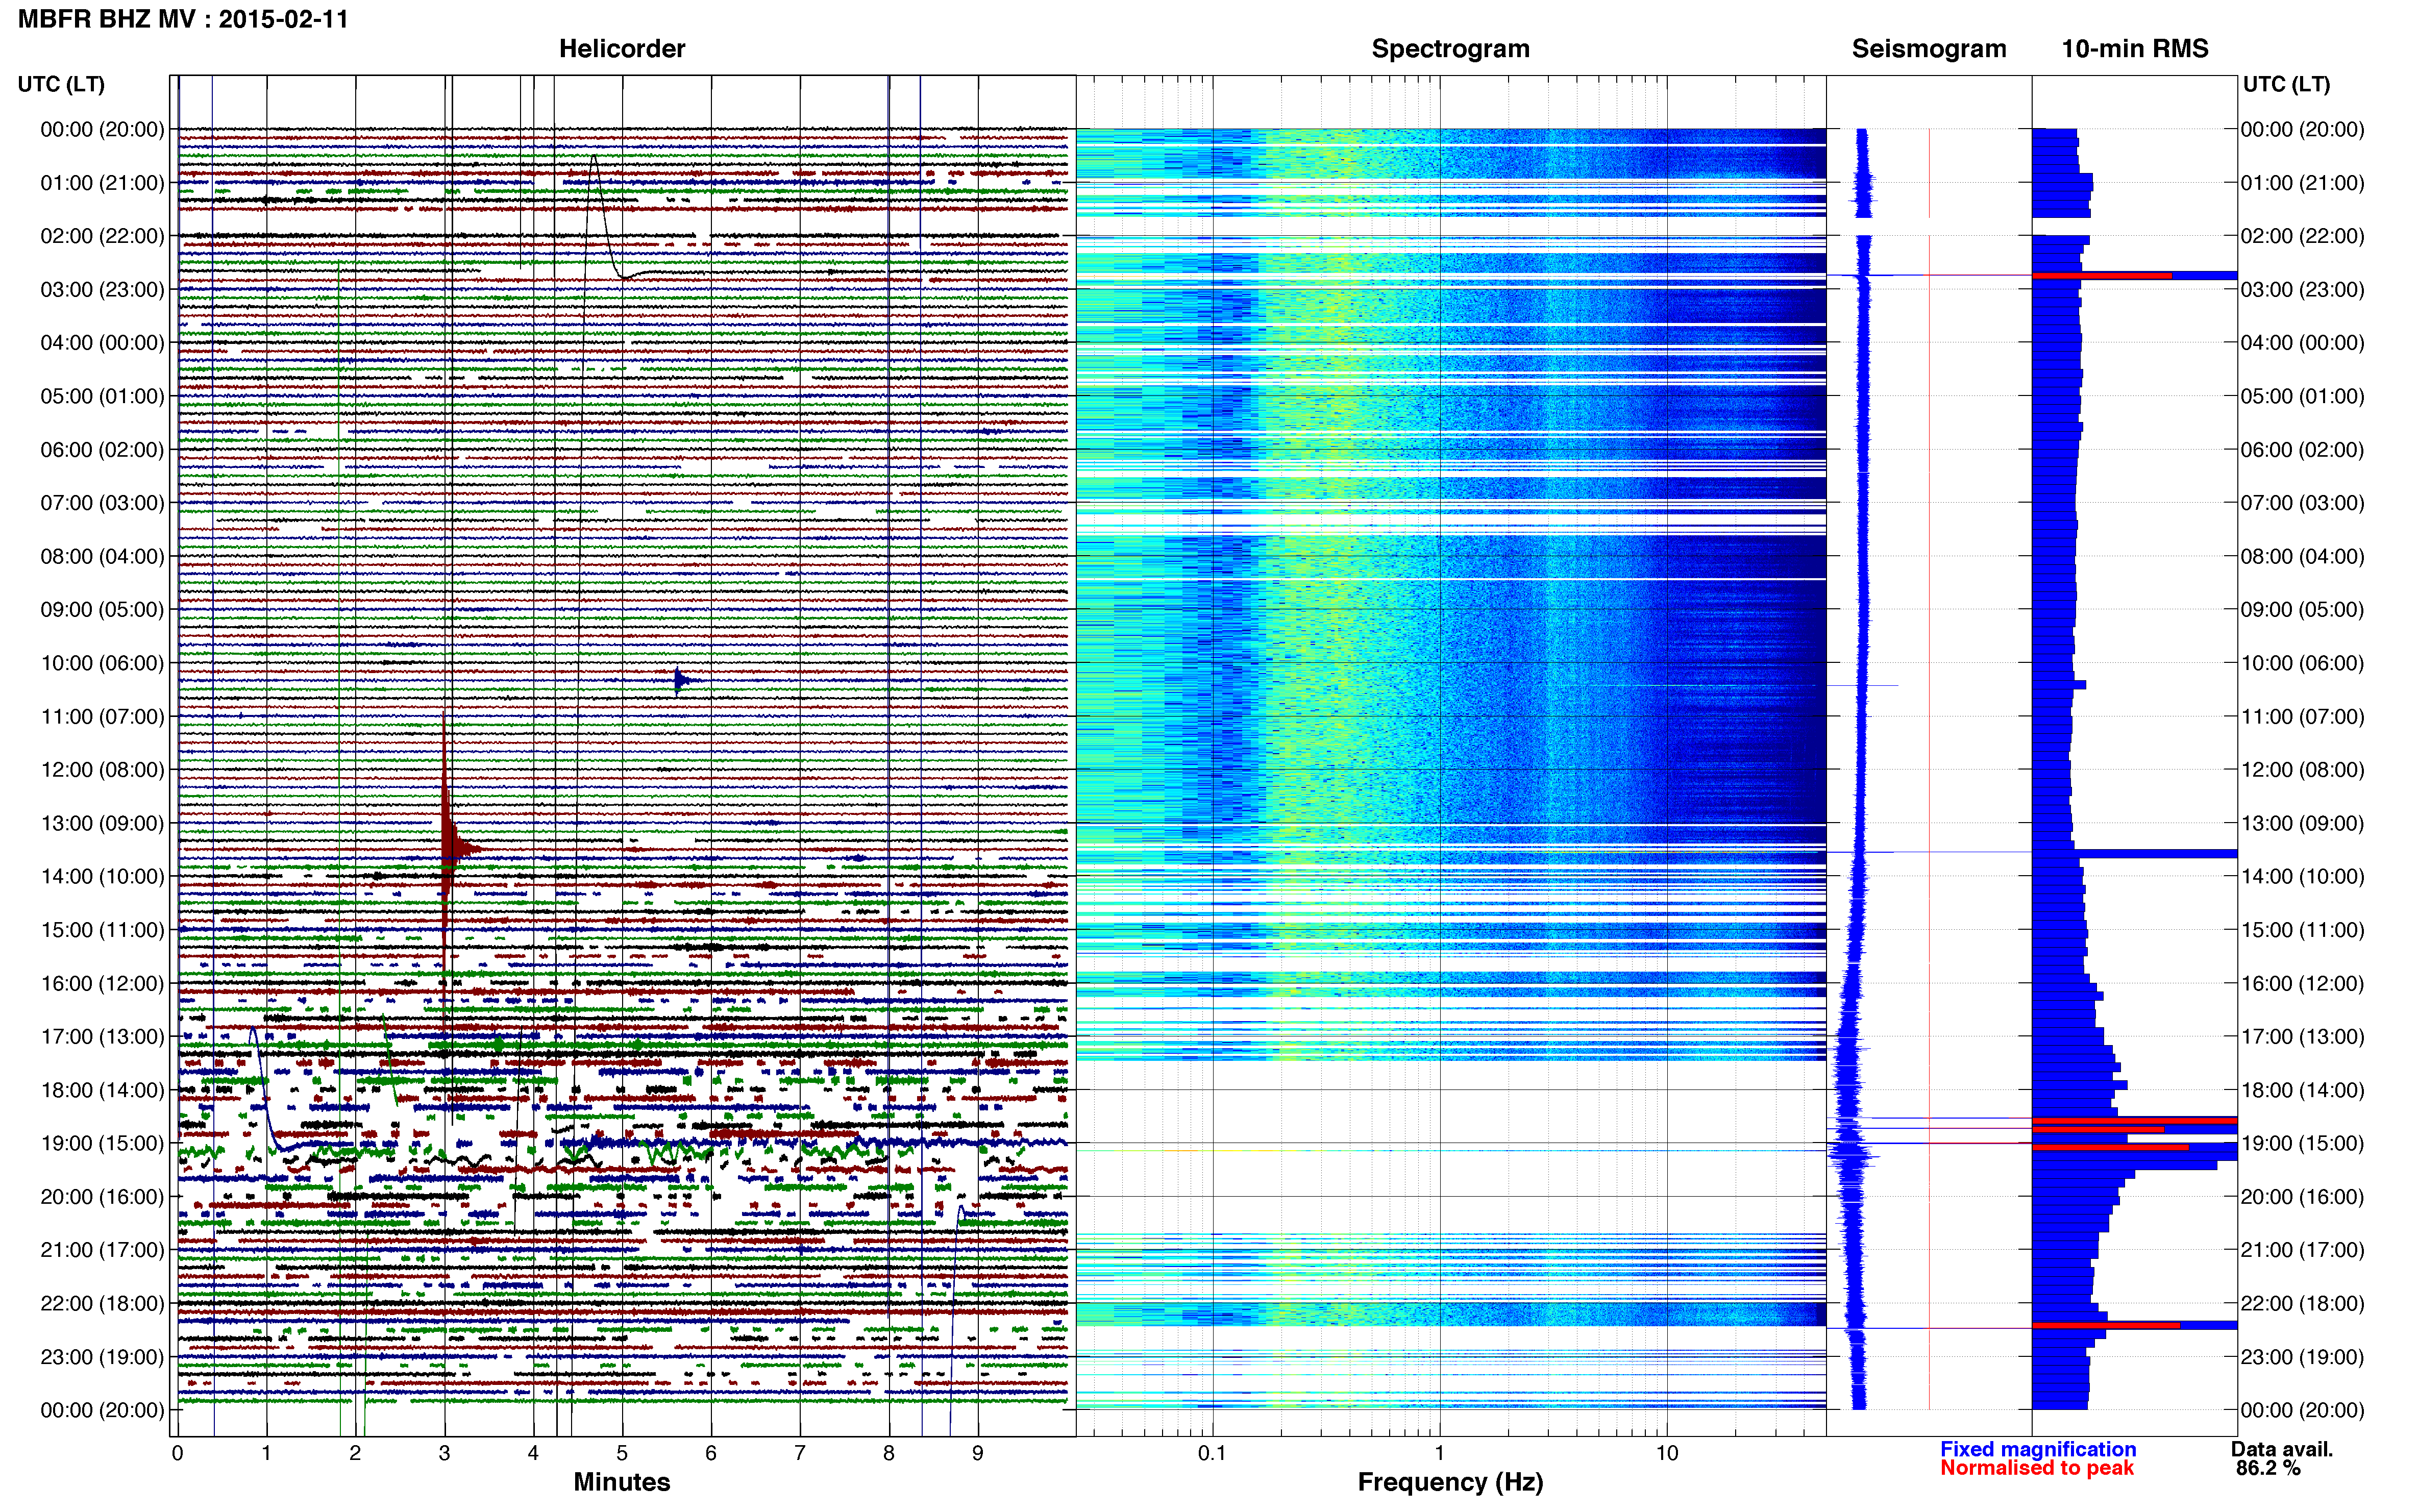Click the '9' tick on the Minutes axis
The image size is (2419, 1512).
click(x=978, y=1453)
